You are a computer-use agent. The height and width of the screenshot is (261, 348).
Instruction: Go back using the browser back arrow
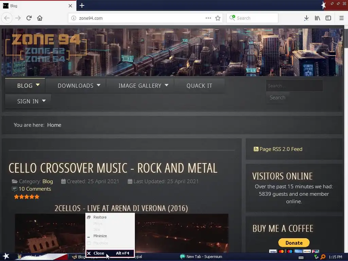(x=7, y=18)
